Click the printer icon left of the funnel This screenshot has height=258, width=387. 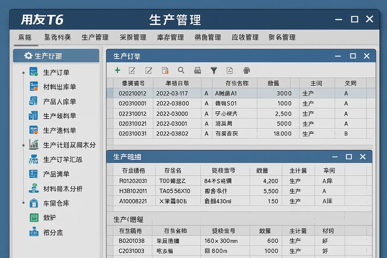(198, 70)
